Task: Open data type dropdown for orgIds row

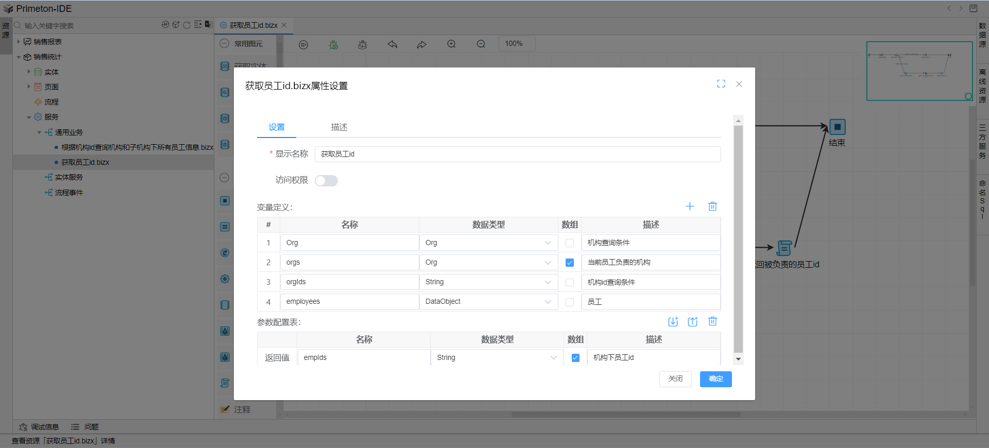Action: click(x=488, y=282)
